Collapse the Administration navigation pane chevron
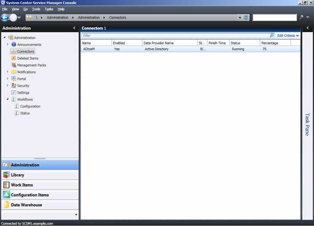This screenshot has width=314, height=226. [75, 28]
